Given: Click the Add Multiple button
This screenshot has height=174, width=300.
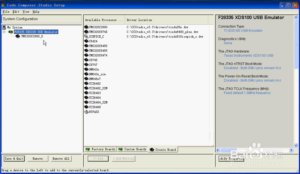Looking at the screenshot, I should pyautogui.click(x=124, y=158).
